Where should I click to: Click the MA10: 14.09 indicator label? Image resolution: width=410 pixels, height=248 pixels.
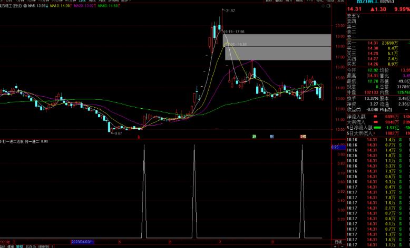pyautogui.click(x=61, y=6)
